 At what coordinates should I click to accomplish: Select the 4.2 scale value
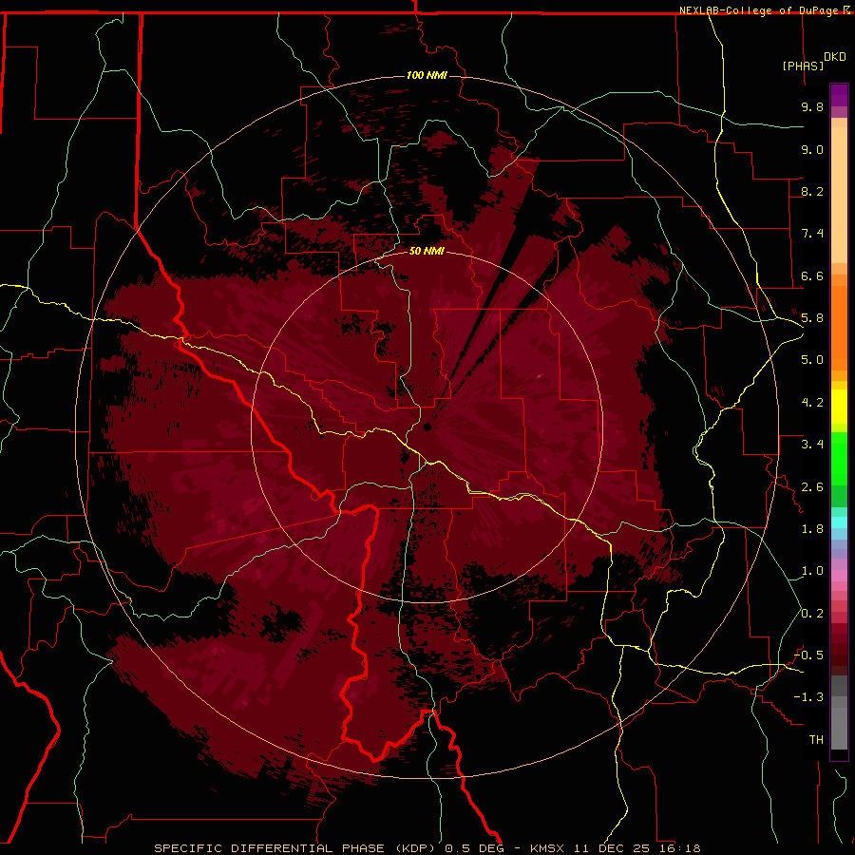click(812, 403)
